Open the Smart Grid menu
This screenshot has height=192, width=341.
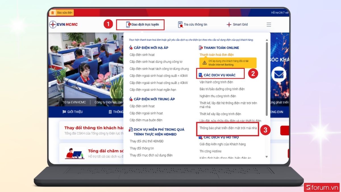(x=237, y=24)
